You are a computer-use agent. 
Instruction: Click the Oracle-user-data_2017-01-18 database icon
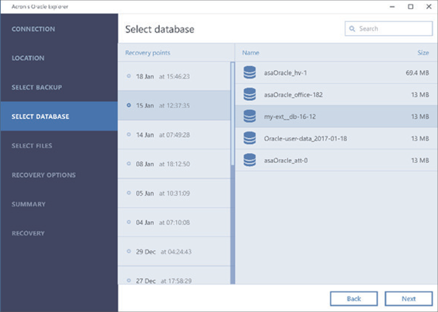[x=250, y=138]
